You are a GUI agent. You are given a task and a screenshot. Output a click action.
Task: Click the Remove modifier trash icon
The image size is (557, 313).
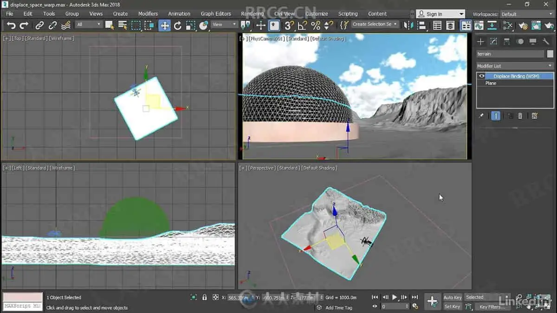point(520,116)
